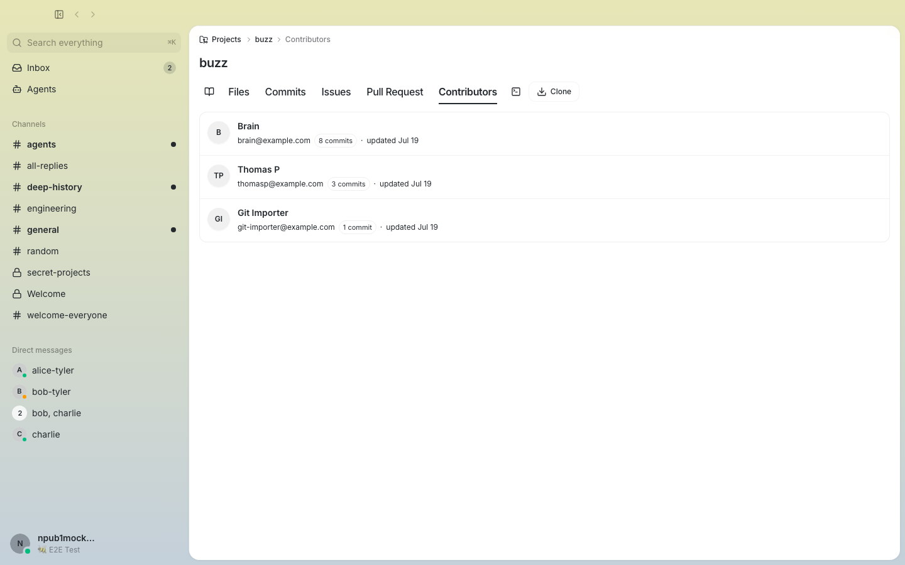Switch to the Commits tab

(285, 92)
